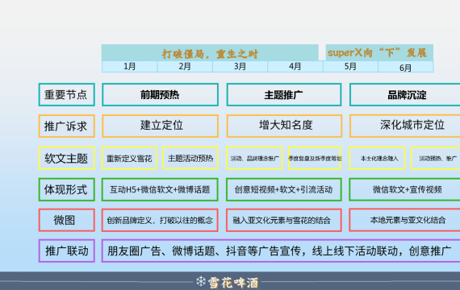This screenshot has height=290, width=460.
Task: Click the 6月 timeline cell
Action: (406, 67)
